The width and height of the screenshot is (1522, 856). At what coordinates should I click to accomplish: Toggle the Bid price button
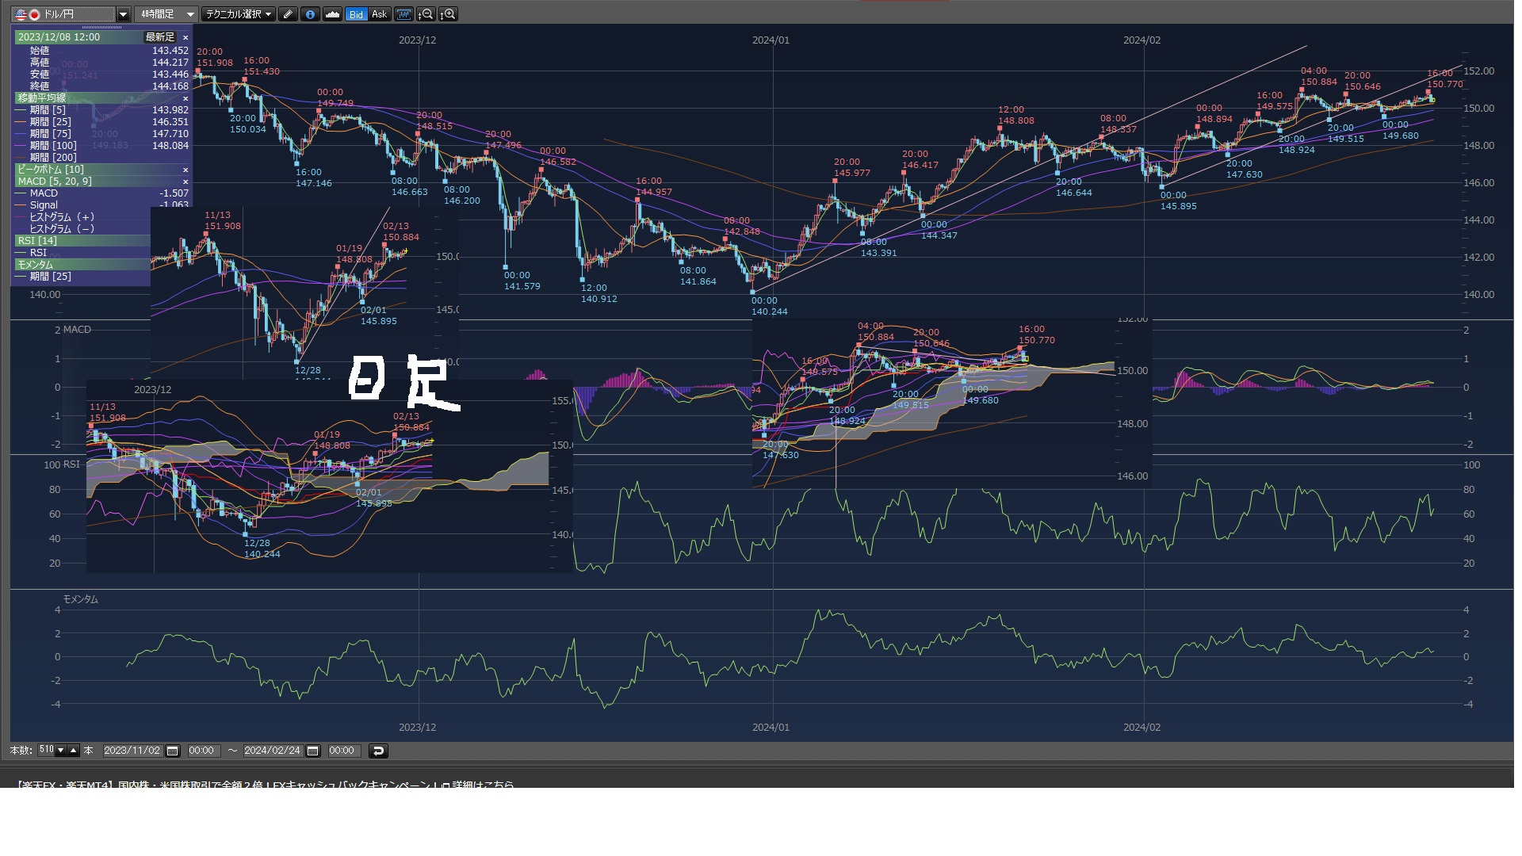pyautogui.click(x=356, y=14)
